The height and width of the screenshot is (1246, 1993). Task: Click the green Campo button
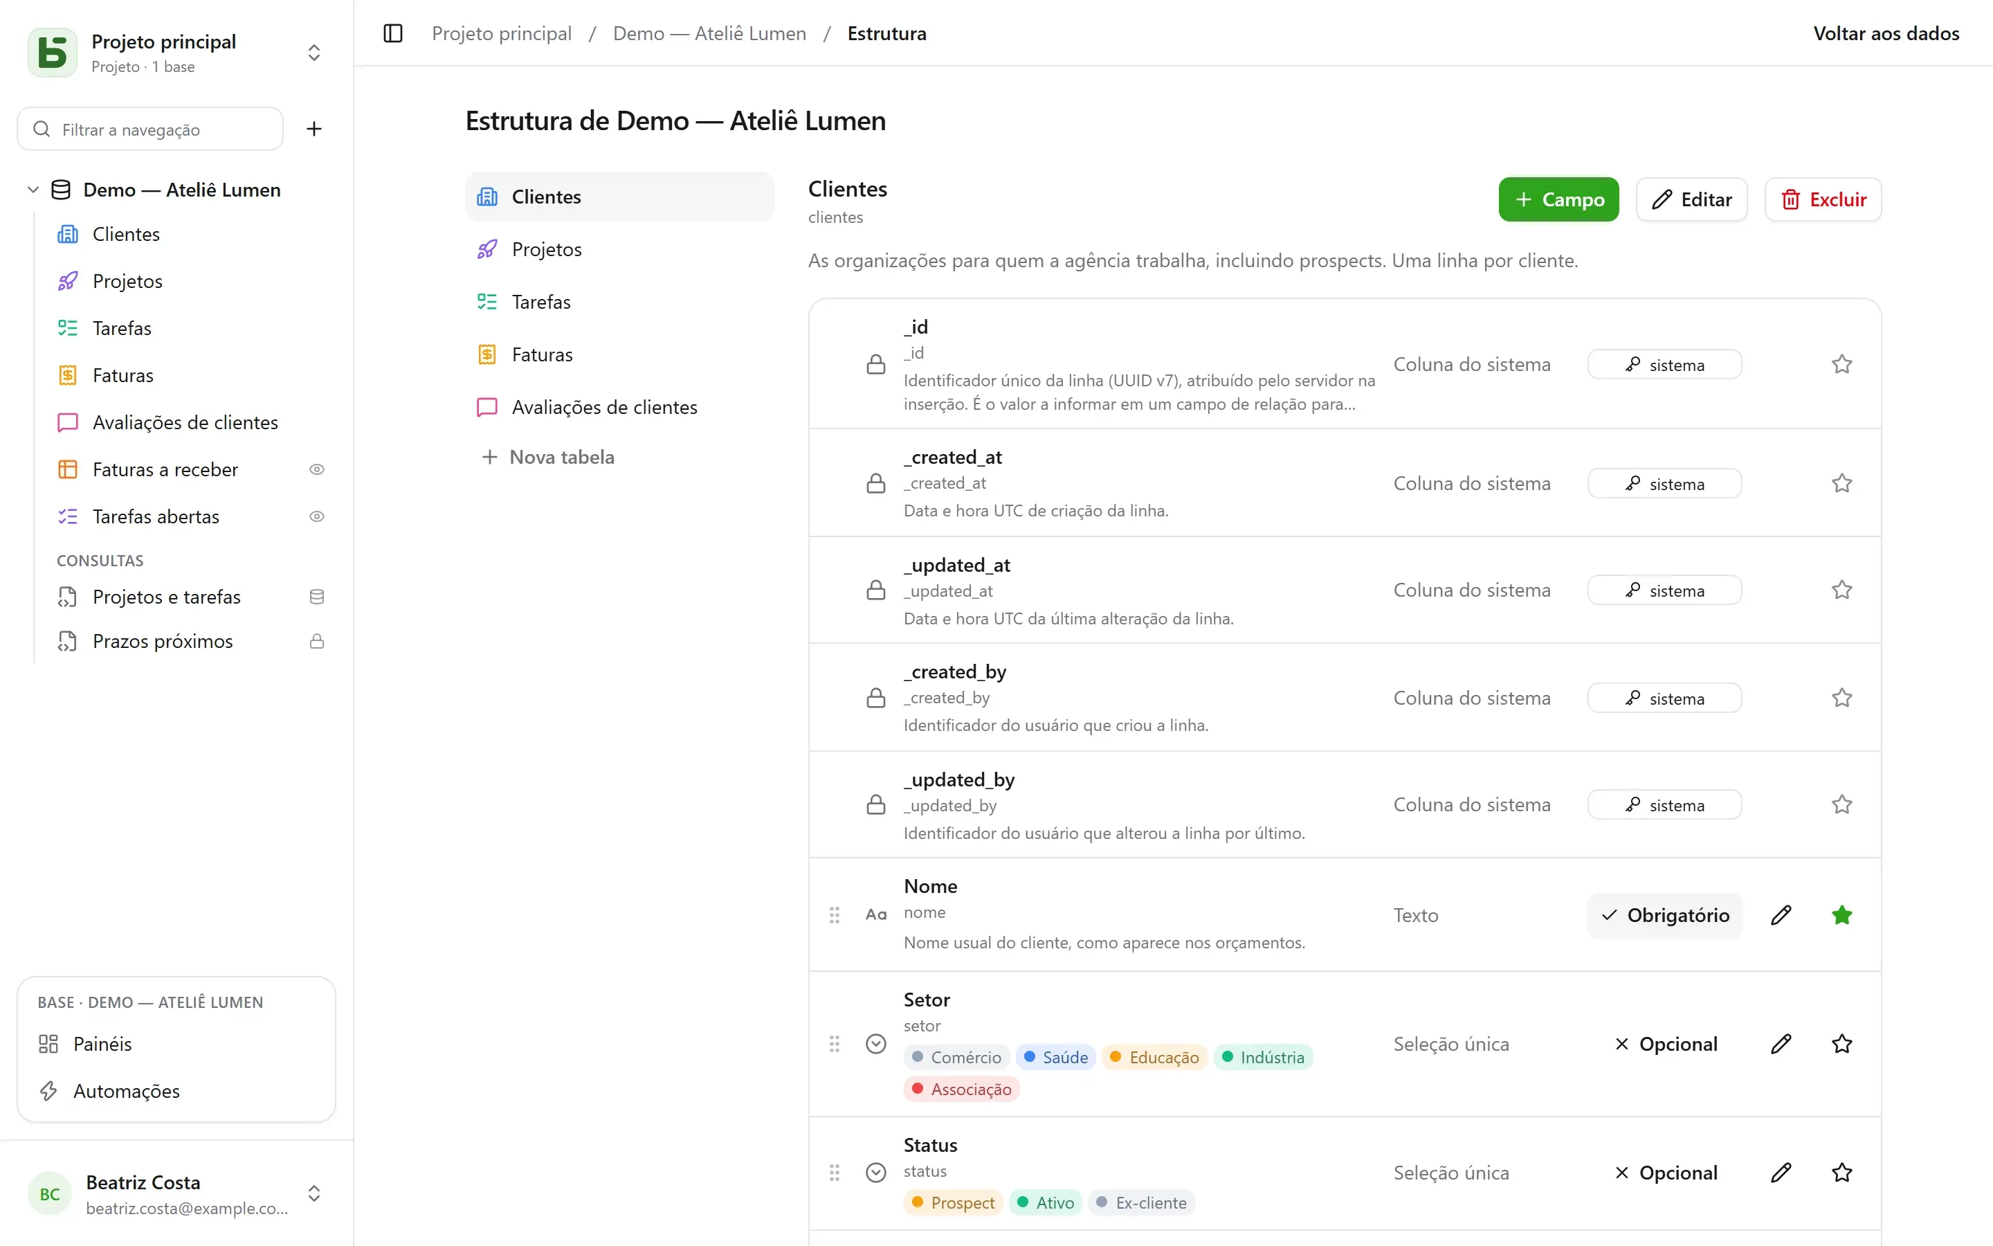[x=1558, y=199]
